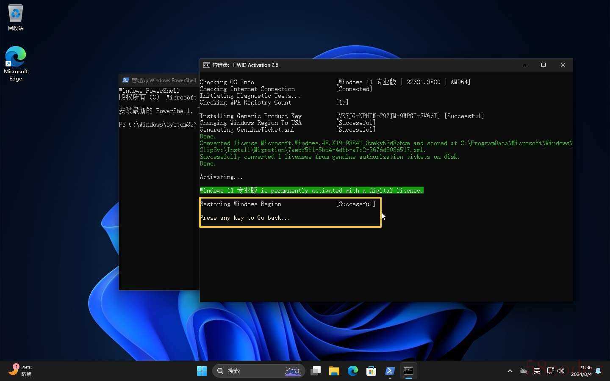This screenshot has height=381, width=610.
Task: Click the green "permanently activated" message
Action: click(x=311, y=190)
